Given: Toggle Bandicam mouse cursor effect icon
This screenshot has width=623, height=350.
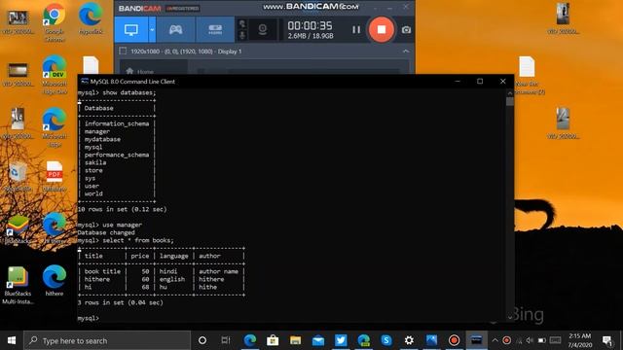Looking at the screenshot, I should pos(242,23).
